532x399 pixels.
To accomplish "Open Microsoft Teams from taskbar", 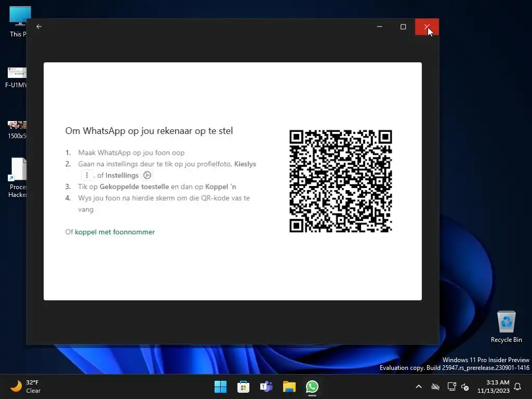I will [x=267, y=387].
